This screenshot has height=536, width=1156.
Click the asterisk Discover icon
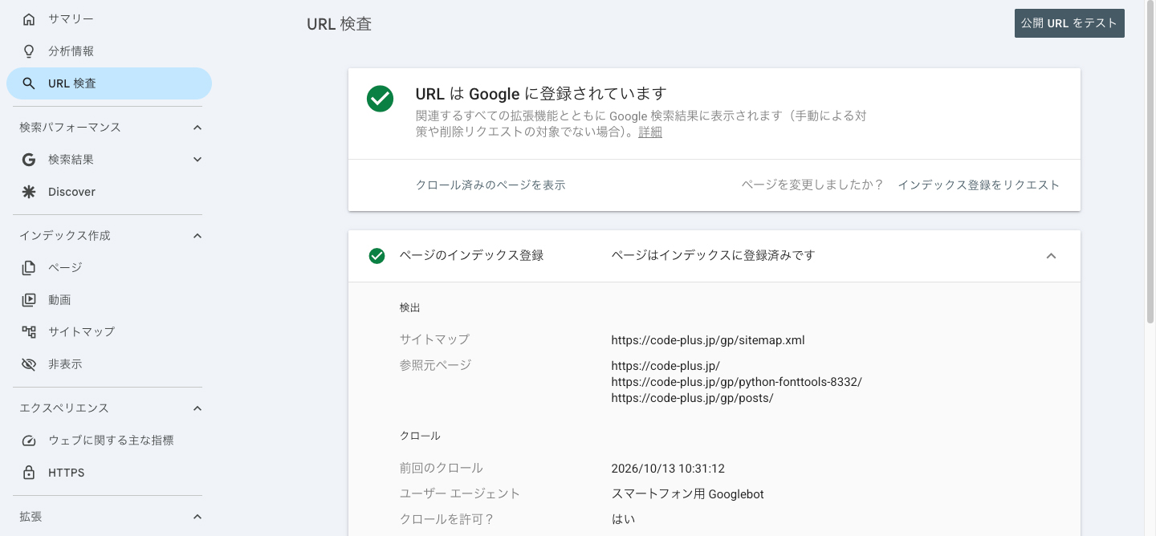tap(29, 192)
